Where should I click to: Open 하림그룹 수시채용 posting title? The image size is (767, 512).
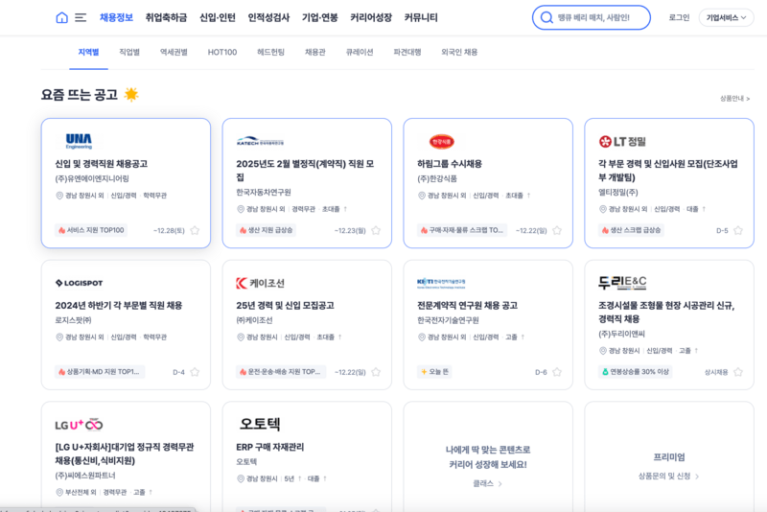[450, 164]
